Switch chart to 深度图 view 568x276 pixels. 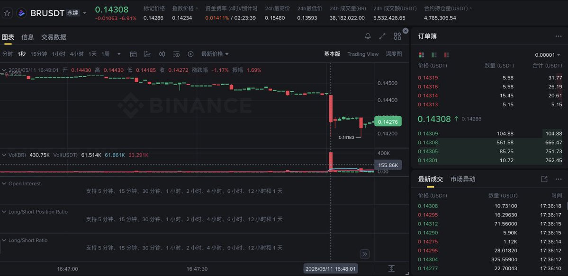pyautogui.click(x=394, y=54)
